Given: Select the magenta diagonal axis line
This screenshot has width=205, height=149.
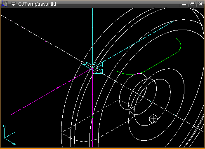Looking at the screenshot, I should tap(51, 91).
